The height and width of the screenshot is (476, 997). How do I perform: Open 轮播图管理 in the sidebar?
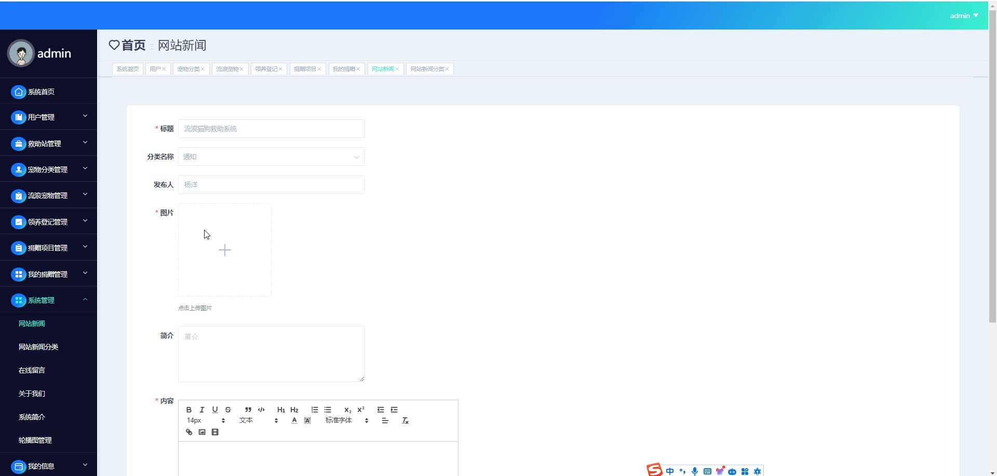(35, 440)
